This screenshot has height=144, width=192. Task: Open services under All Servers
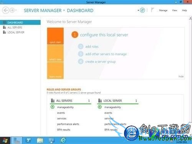[x=62, y=119]
